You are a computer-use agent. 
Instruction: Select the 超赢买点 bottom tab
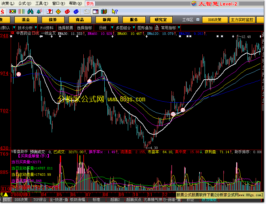[134, 200]
